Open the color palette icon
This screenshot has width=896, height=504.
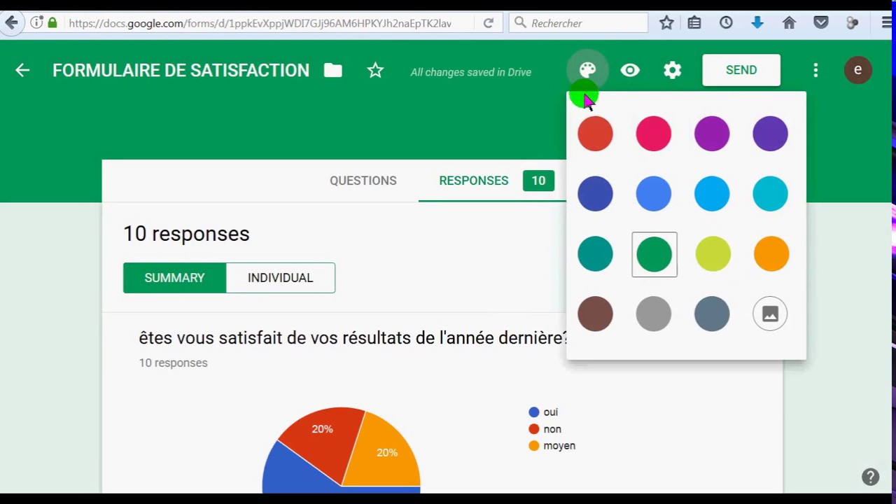coord(587,70)
